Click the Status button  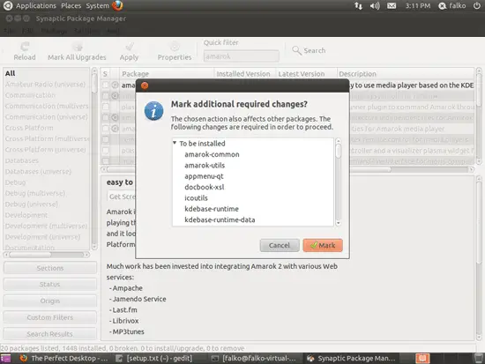click(49, 284)
